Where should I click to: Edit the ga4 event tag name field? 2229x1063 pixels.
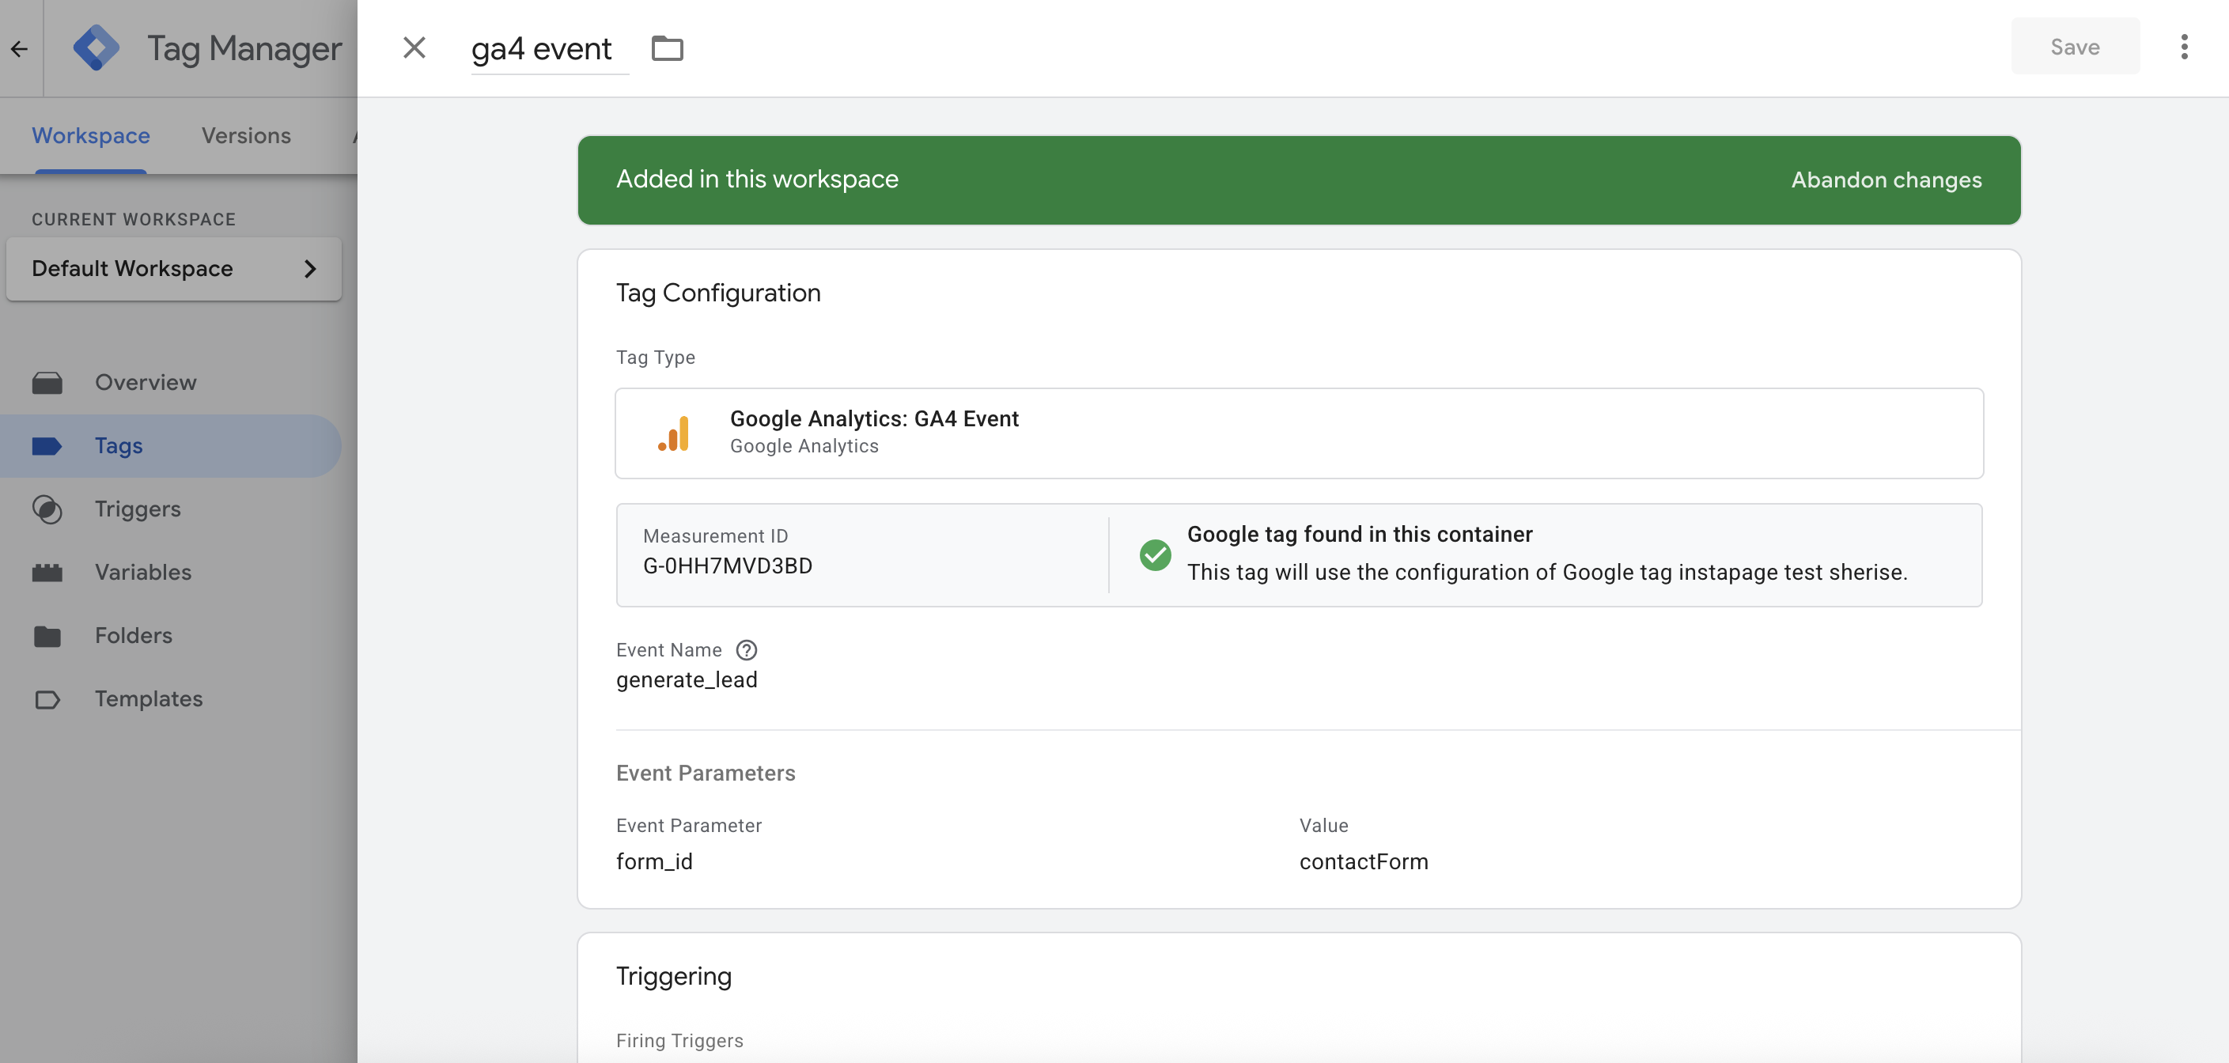pos(542,48)
